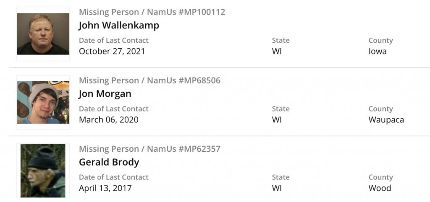Click the Wood county value

pyautogui.click(x=380, y=188)
